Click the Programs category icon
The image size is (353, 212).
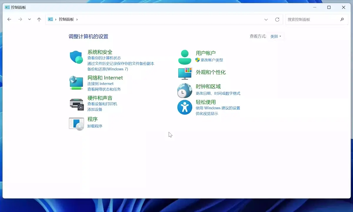(76, 123)
